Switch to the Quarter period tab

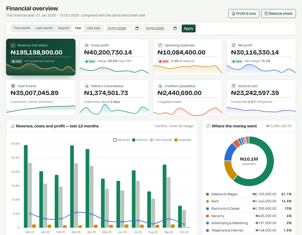(64, 28)
